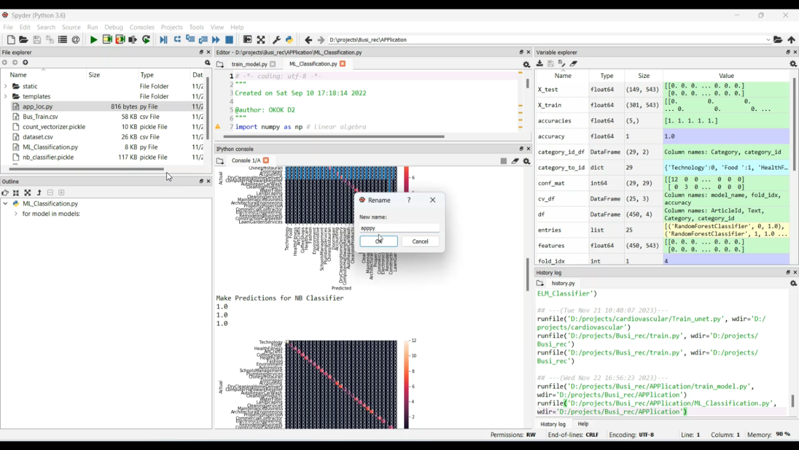Click the 'New name' text field
Viewport: 799px width, 450px height.
(x=398, y=228)
